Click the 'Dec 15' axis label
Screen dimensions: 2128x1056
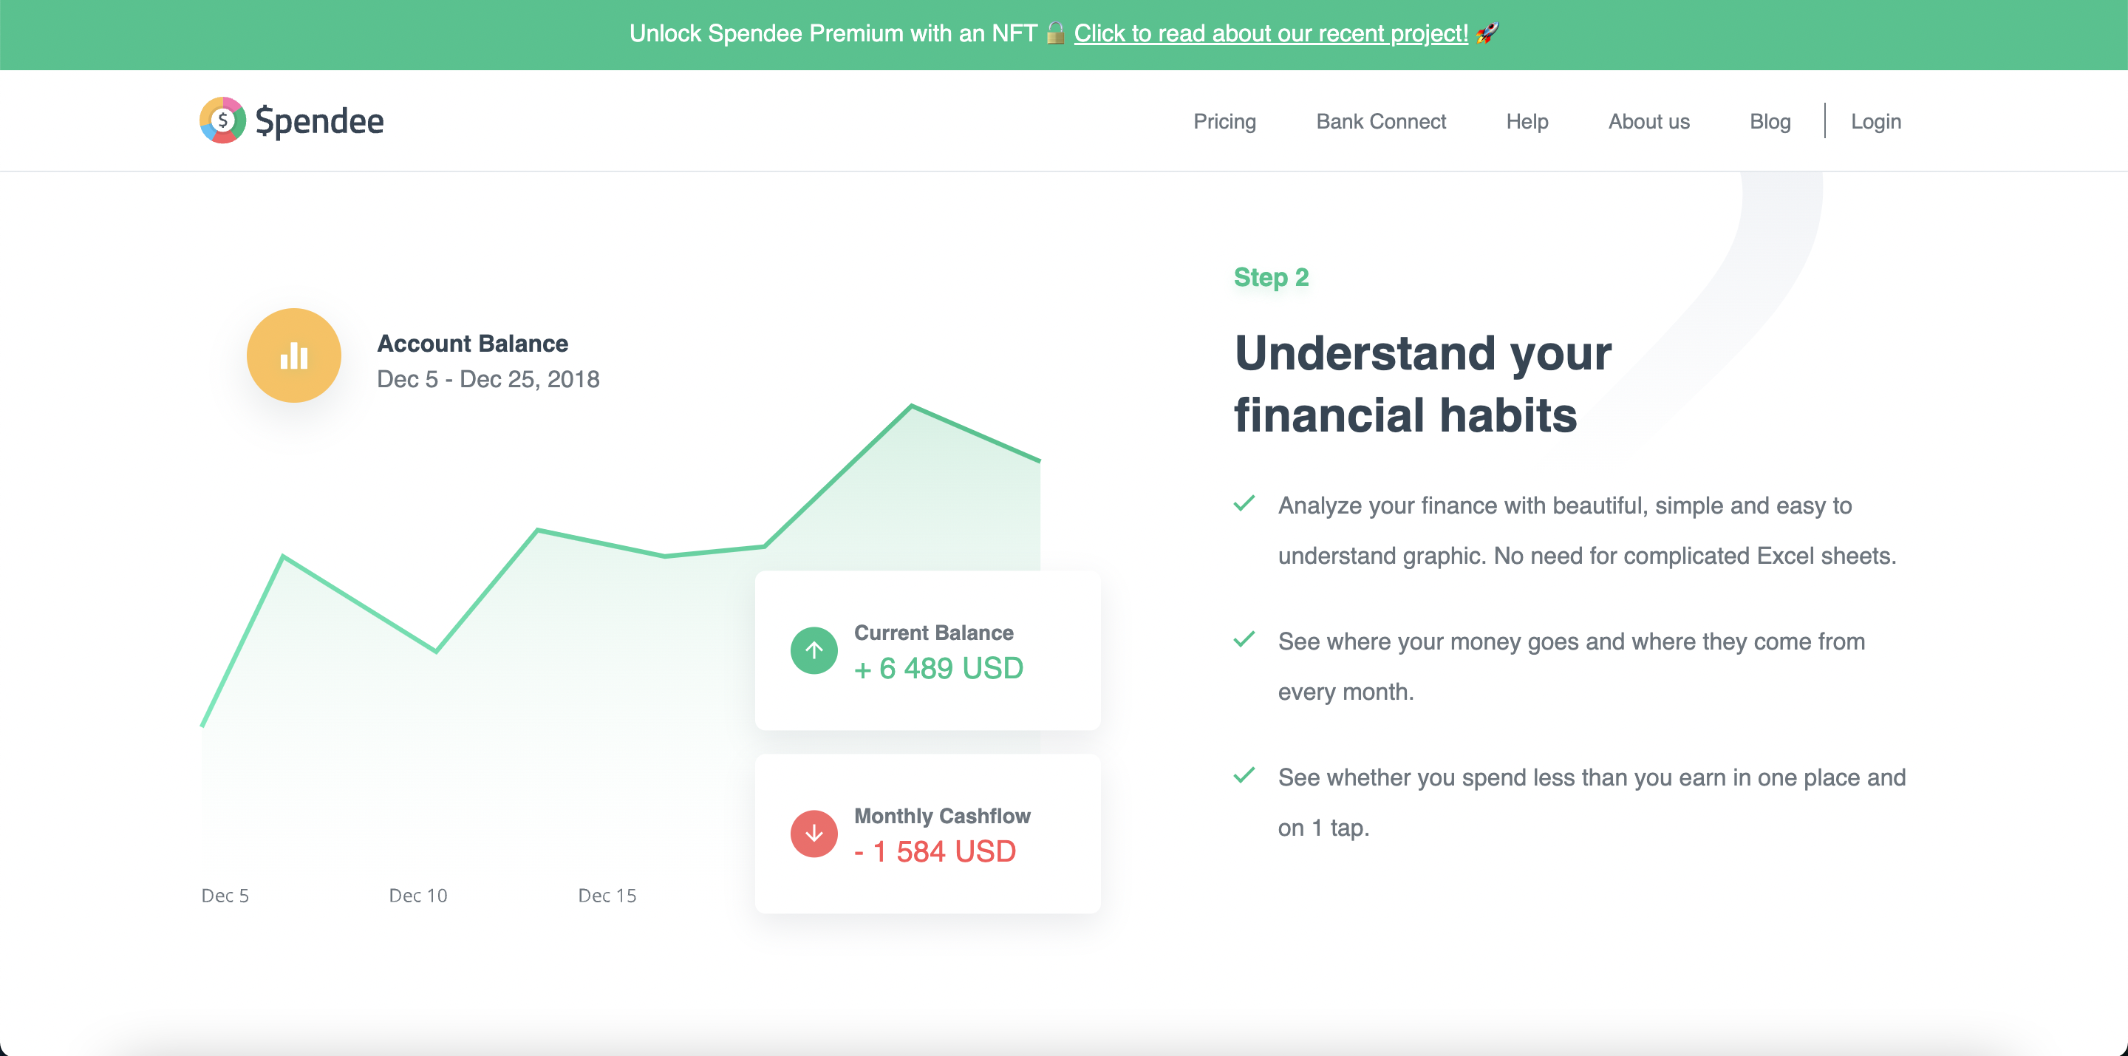coord(607,896)
